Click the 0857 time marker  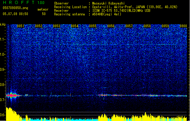click(x=129, y=26)
